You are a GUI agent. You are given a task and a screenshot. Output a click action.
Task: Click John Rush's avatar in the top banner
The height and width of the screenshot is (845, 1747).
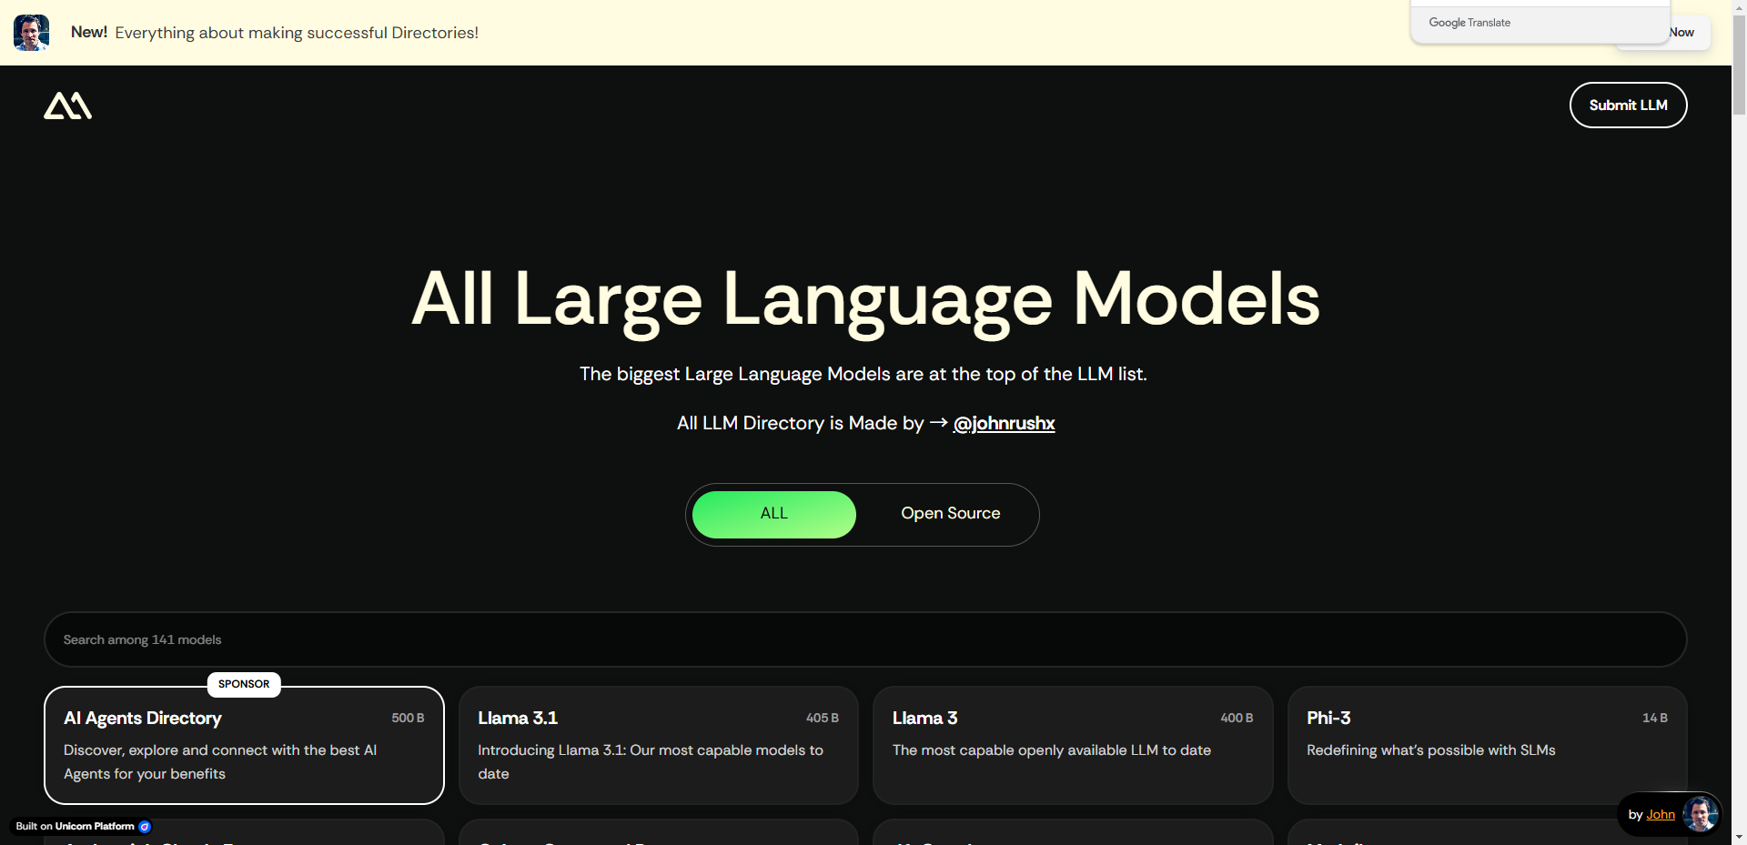[31, 32]
